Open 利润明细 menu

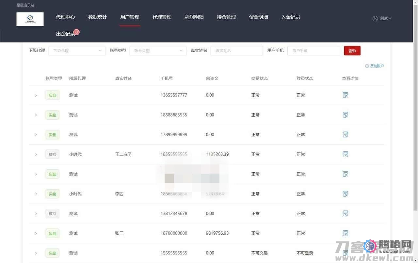194,17
